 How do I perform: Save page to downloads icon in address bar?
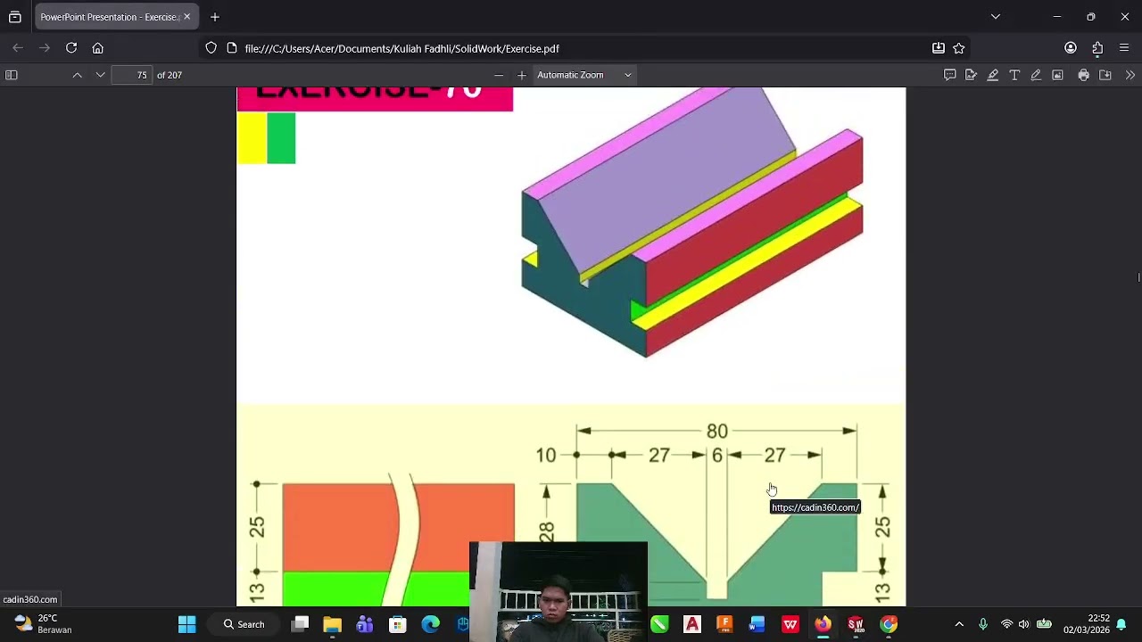pos(939,48)
